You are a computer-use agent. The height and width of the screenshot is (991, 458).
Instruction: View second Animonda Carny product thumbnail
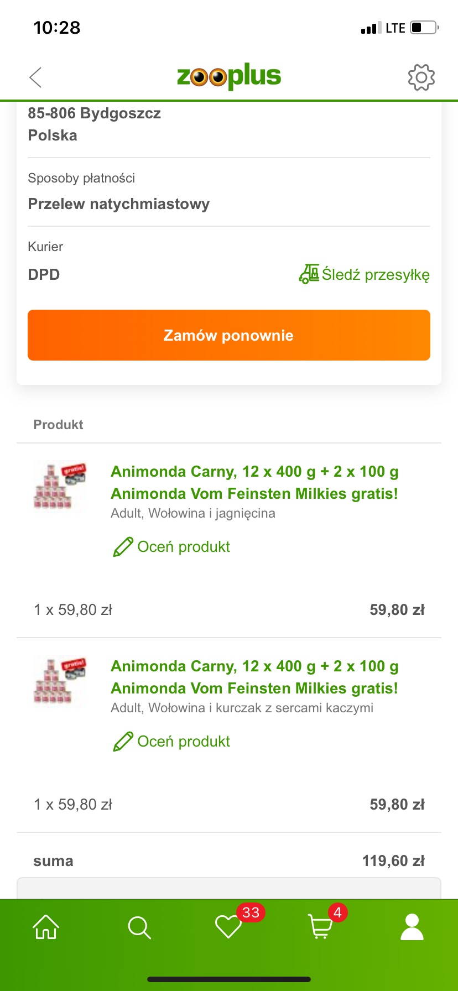[60, 680]
